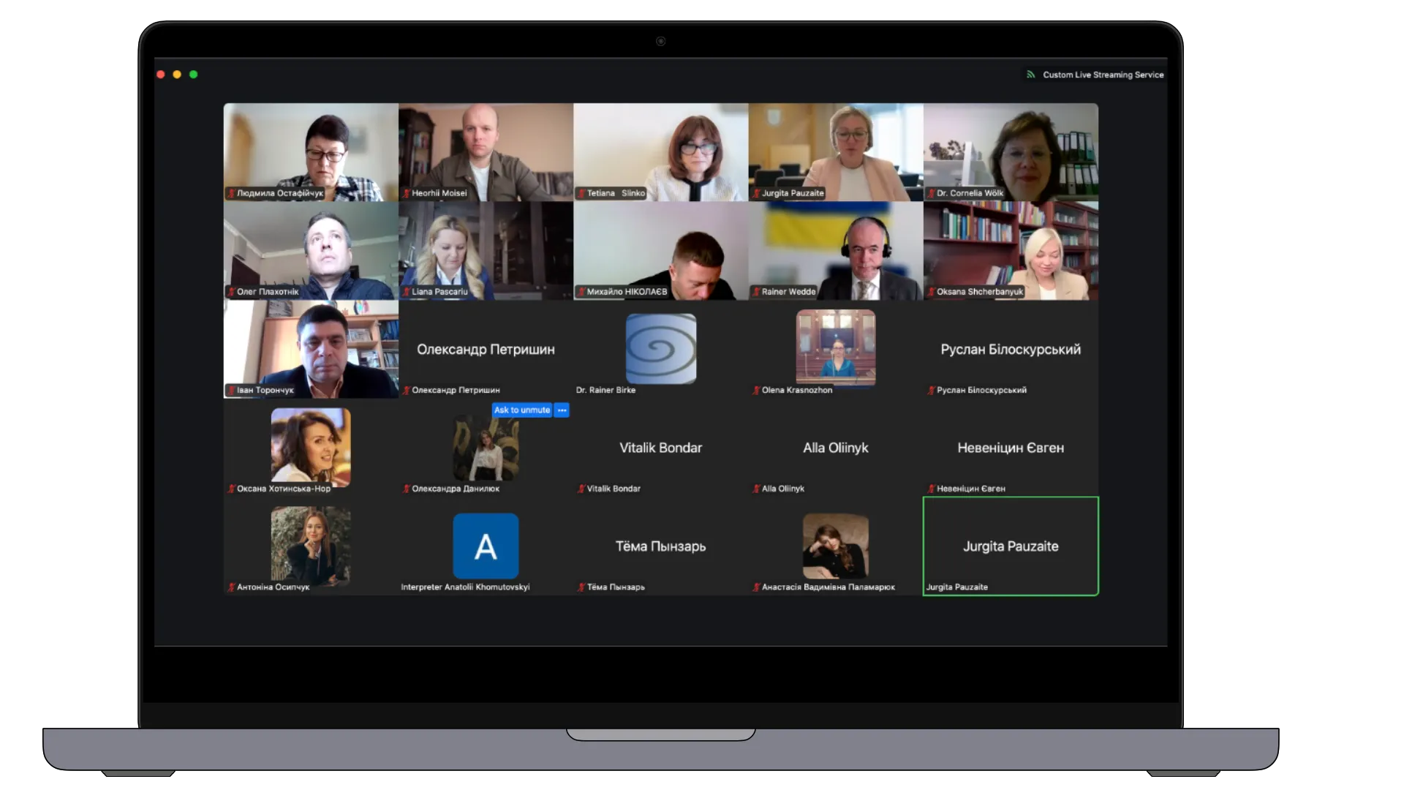Select Oksana Shcherbanyuk's video tile
Screen dimensions: 1404x790
click(x=1011, y=250)
